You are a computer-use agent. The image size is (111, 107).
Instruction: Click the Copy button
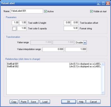(x=14, y=102)
